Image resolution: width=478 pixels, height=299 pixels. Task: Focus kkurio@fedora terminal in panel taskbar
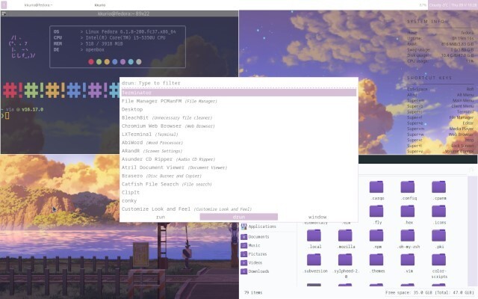pyautogui.click(x=38, y=5)
